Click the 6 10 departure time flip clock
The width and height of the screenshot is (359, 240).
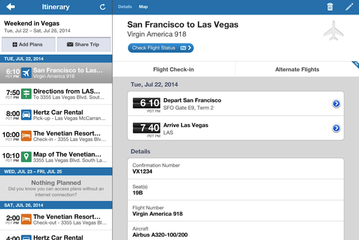pyautogui.click(x=147, y=103)
